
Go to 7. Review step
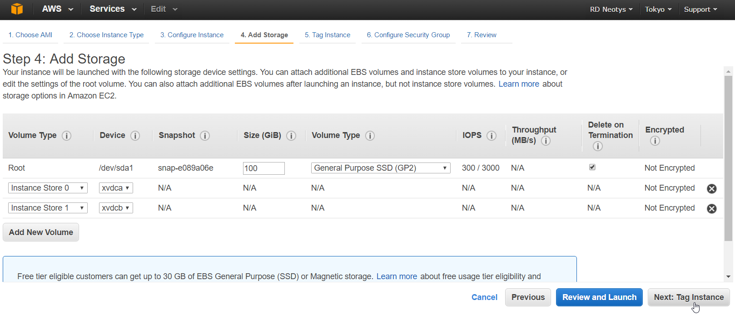(482, 35)
